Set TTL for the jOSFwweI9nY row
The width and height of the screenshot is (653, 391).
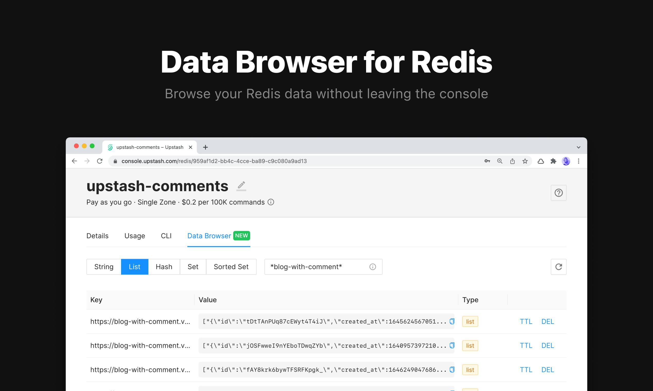tap(526, 345)
